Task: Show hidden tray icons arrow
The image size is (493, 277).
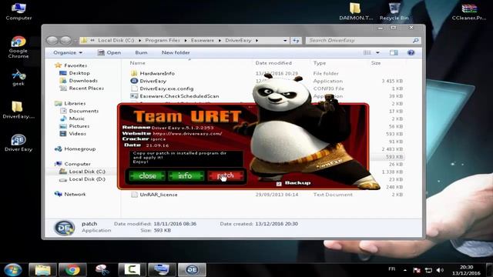Action: click(x=405, y=270)
